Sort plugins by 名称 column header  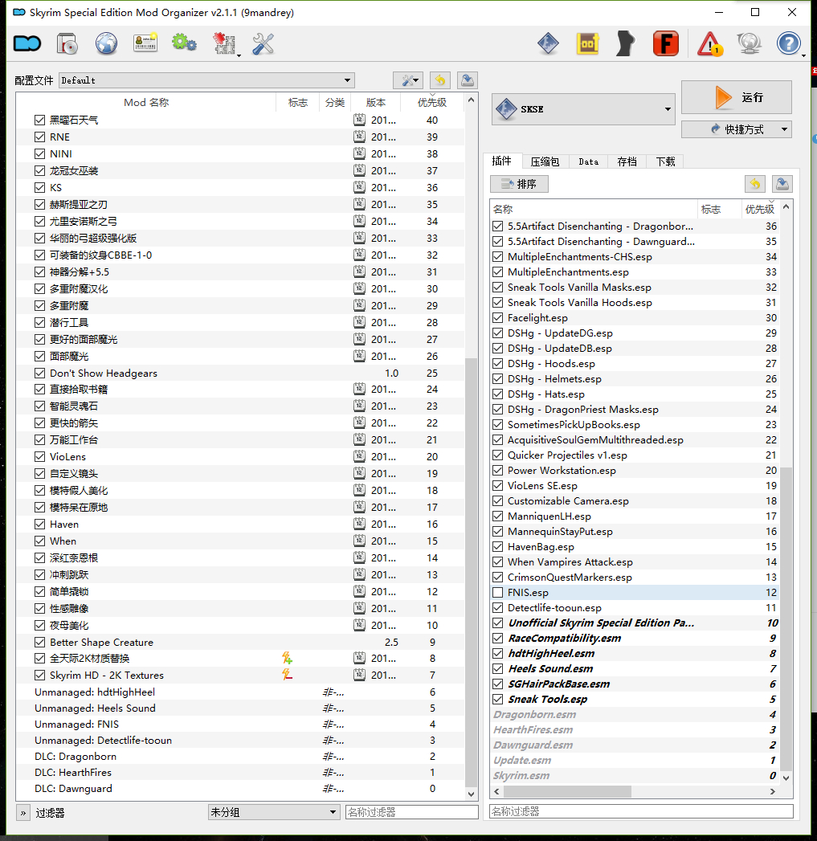point(594,209)
